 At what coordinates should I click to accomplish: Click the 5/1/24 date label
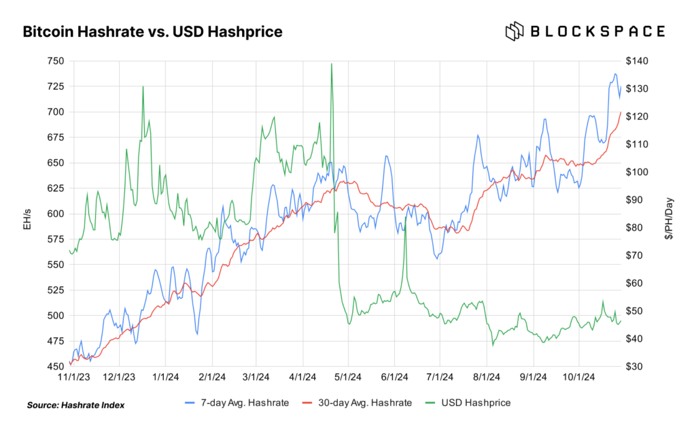[348, 377]
